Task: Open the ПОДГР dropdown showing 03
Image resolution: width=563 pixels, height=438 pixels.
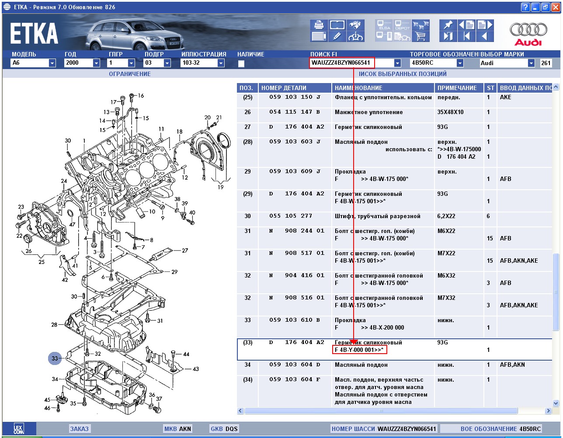Action: coord(158,63)
